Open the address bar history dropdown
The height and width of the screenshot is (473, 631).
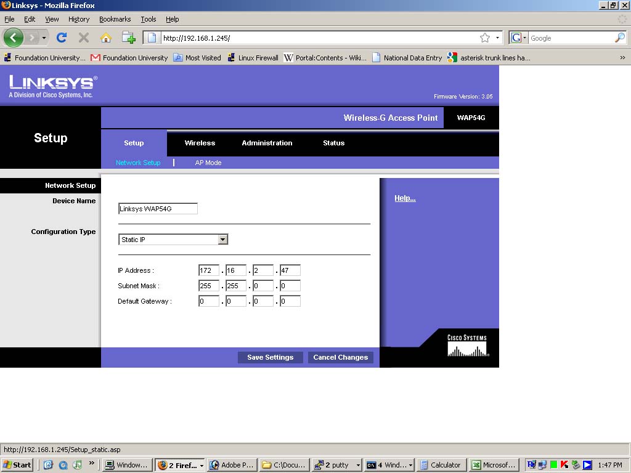click(x=498, y=38)
